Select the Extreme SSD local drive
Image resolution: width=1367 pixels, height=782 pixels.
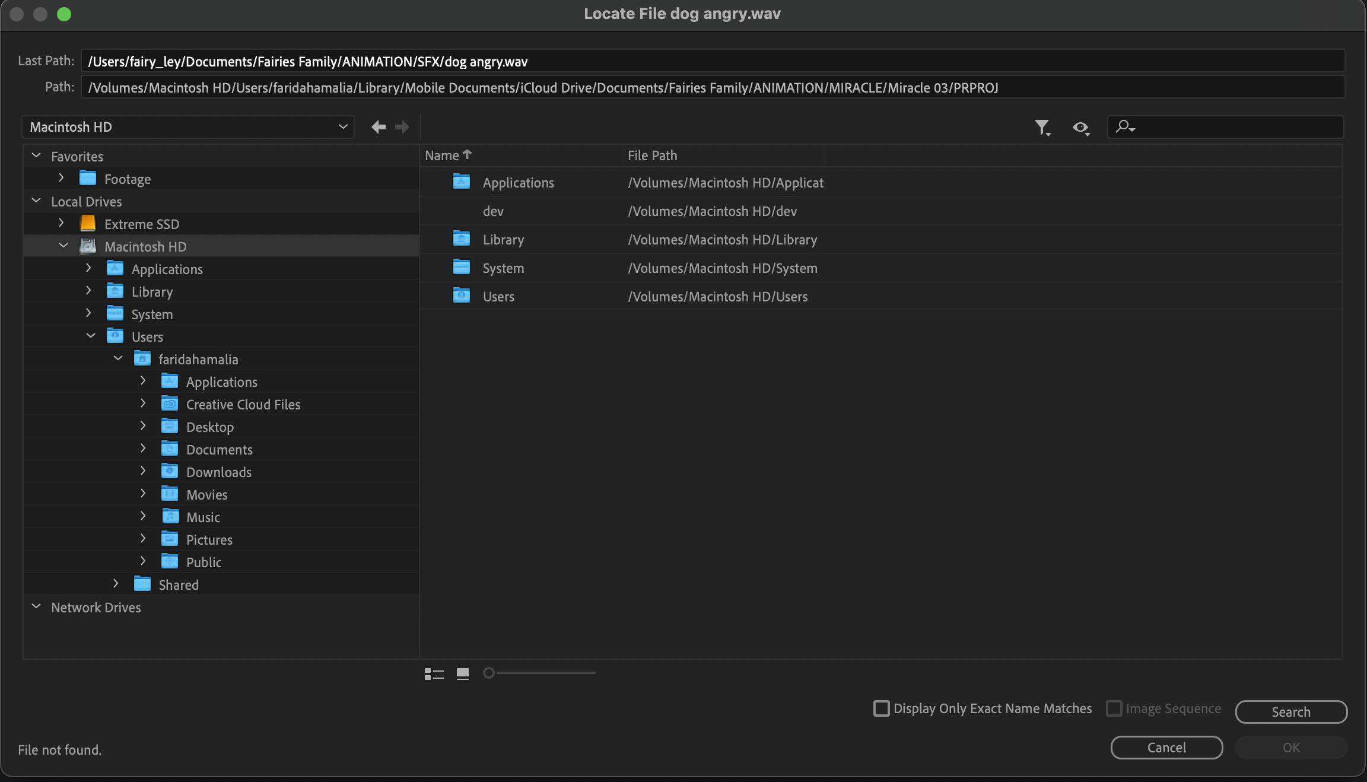coord(142,224)
